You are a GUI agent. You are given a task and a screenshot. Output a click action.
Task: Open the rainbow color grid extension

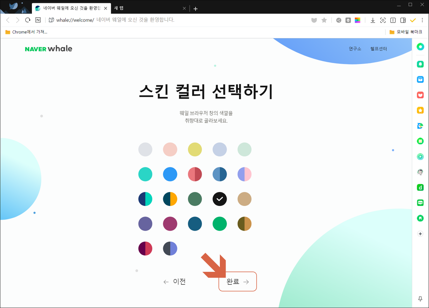pyautogui.click(x=358, y=20)
